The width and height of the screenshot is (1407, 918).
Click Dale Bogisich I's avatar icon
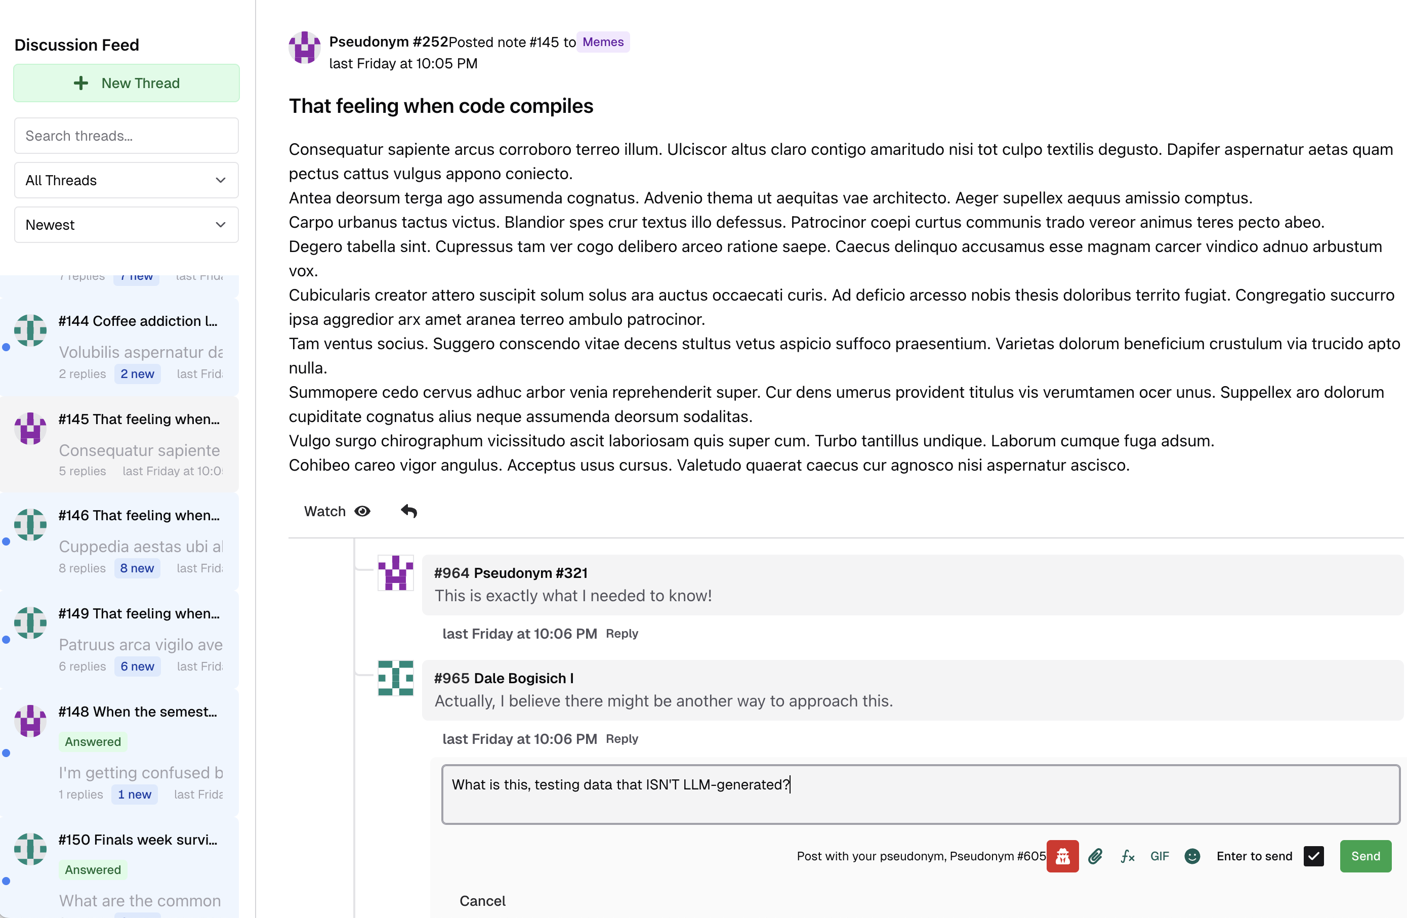[x=395, y=678]
